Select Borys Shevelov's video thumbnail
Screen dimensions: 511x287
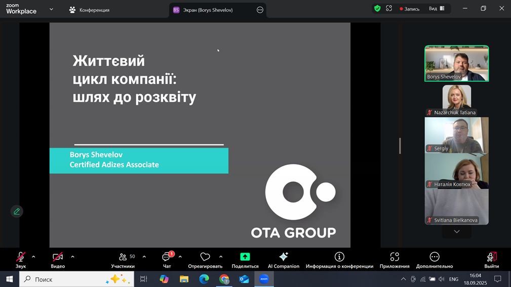[x=456, y=63]
